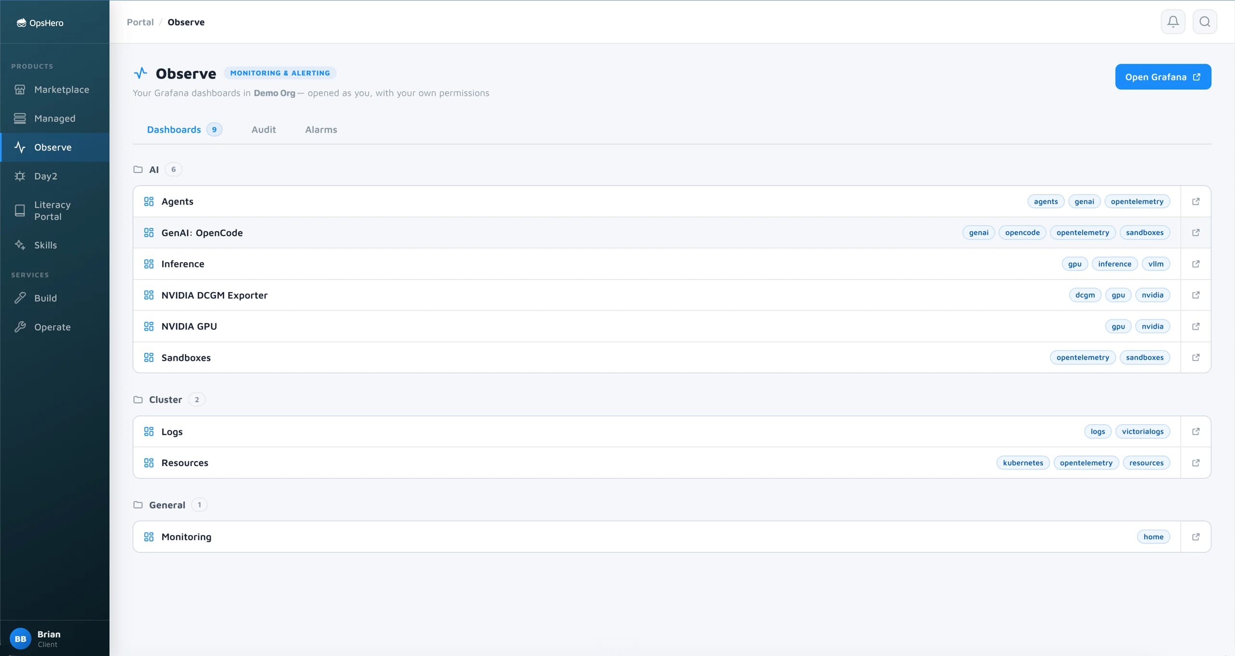Click the agents tag
Viewport: 1235px width, 656px height.
coord(1045,201)
